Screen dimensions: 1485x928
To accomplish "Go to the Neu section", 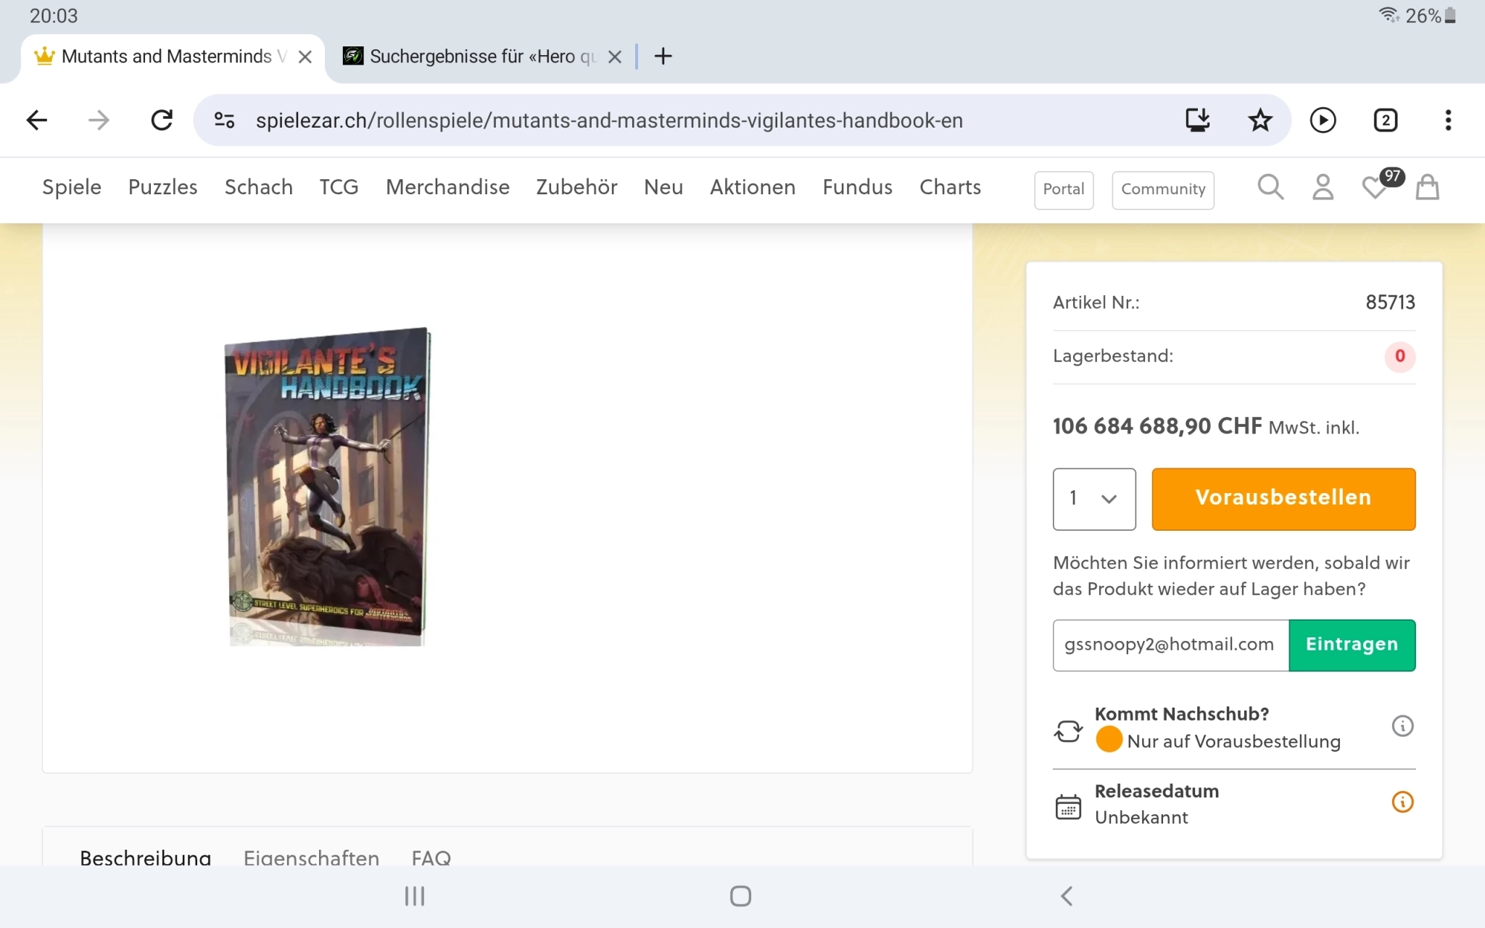I will [663, 187].
